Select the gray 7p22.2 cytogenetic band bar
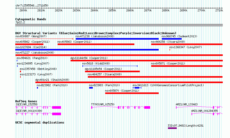 (119, 25)
